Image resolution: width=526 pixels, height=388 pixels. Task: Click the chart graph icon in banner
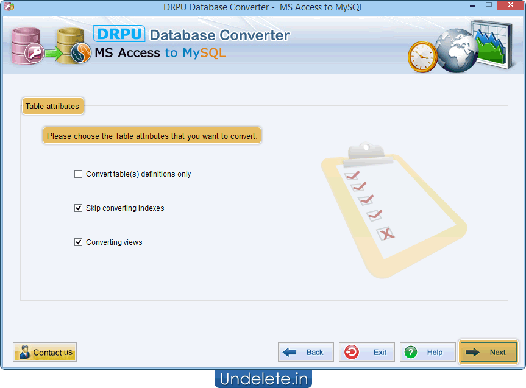pyautogui.click(x=492, y=44)
